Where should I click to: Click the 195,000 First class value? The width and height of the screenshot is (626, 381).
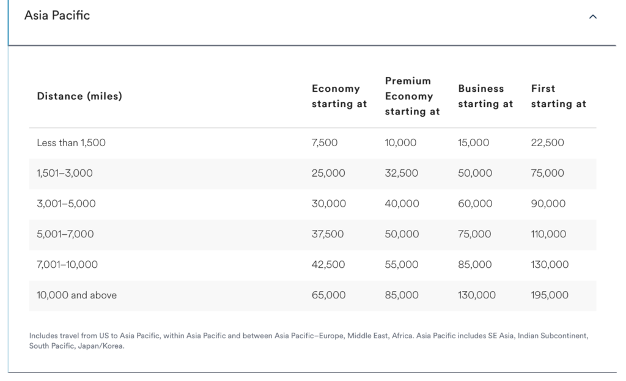pyautogui.click(x=550, y=295)
